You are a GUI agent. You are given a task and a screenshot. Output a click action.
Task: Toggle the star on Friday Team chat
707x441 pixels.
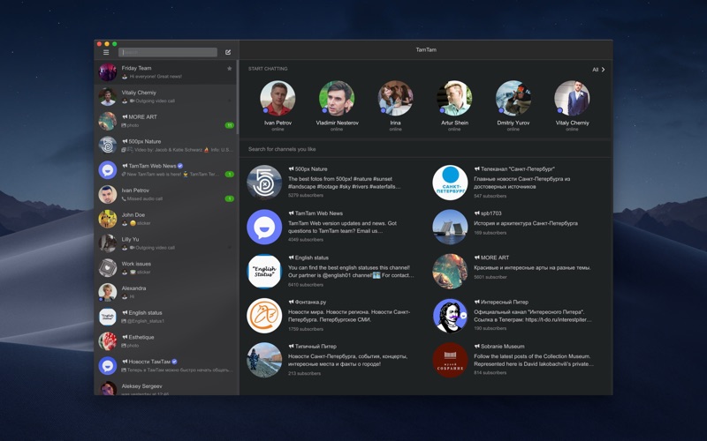point(230,68)
